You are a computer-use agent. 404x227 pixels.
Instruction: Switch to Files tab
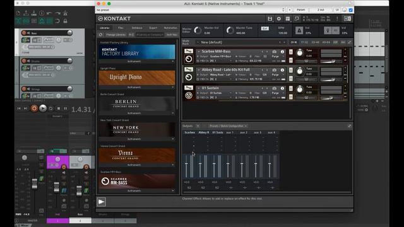click(121, 28)
